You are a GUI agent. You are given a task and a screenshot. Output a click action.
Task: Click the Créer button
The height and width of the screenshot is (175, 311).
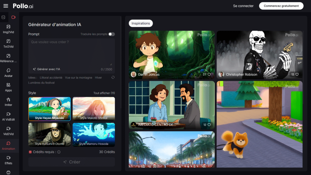point(72,162)
